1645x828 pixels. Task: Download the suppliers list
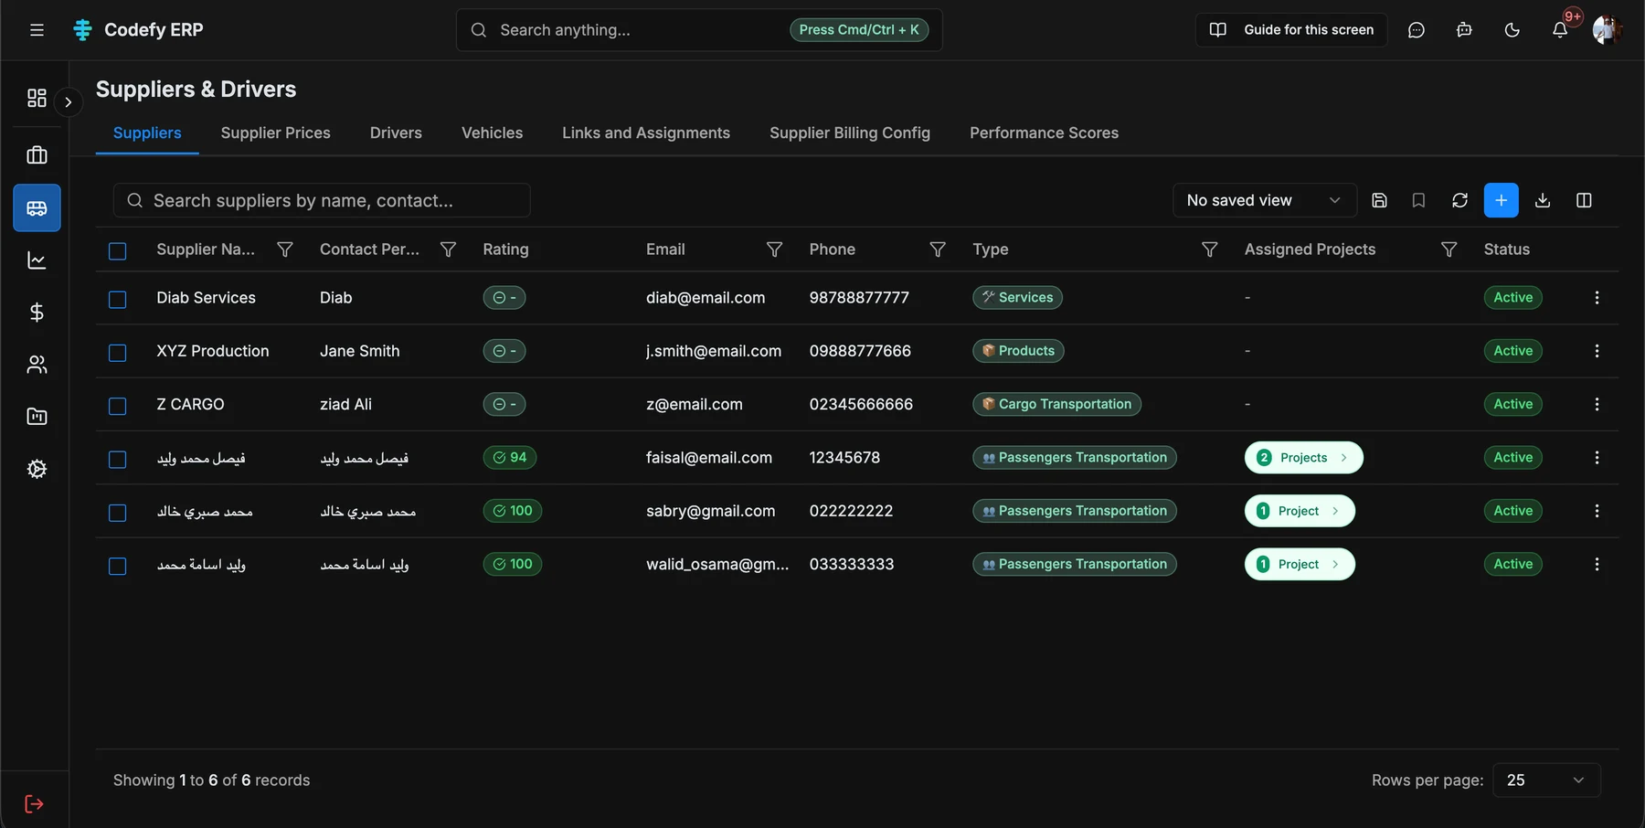pyautogui.click(x=1543, y=200)
